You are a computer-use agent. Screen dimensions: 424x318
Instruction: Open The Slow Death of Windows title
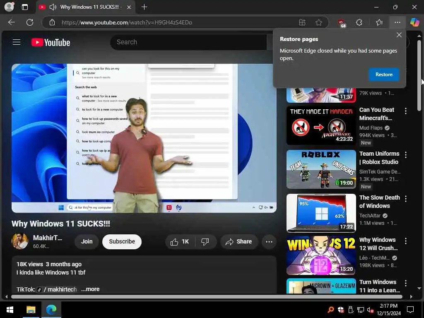click(379, 202)
